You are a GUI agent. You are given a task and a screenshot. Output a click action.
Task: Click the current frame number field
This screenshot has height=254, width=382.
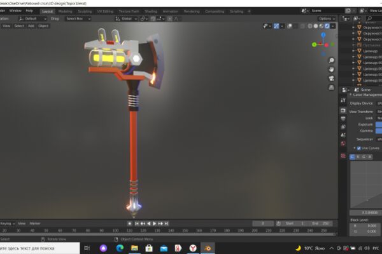coord(263,224)
